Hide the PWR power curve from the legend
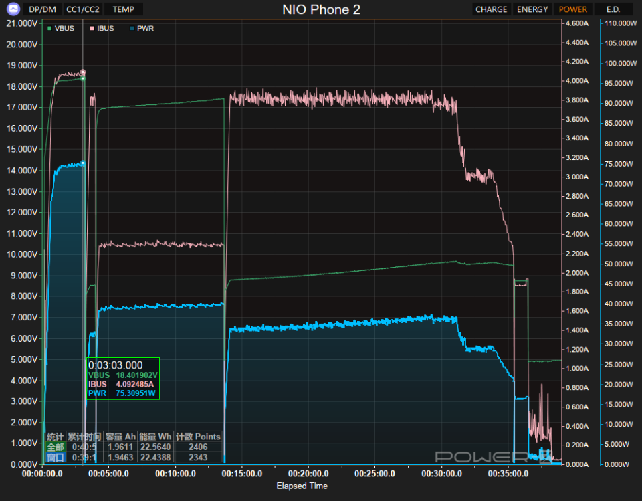The width and height of the screenshot is (642, 501). (x=144, y=28)
